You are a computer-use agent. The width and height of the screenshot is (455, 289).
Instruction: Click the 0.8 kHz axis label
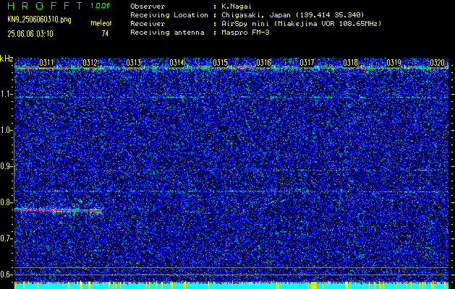click(x=7, y=202)
